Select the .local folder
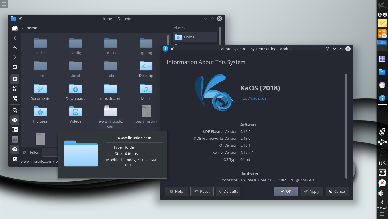 coord(76,69)
